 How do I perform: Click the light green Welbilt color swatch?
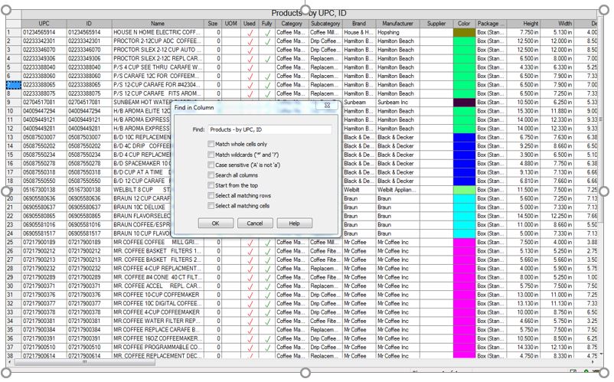(x=465, y=190)
